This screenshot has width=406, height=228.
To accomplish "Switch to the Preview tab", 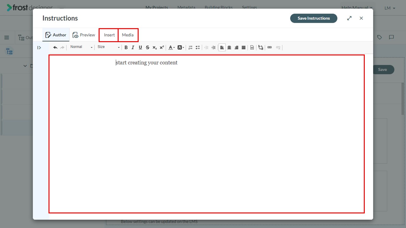I will tap(84, 35).
